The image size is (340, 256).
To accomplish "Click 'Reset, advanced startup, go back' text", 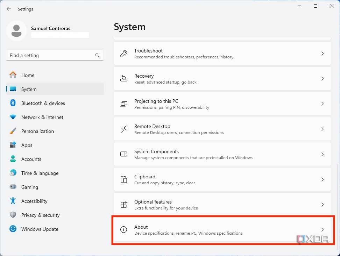I will click(165, 82).
